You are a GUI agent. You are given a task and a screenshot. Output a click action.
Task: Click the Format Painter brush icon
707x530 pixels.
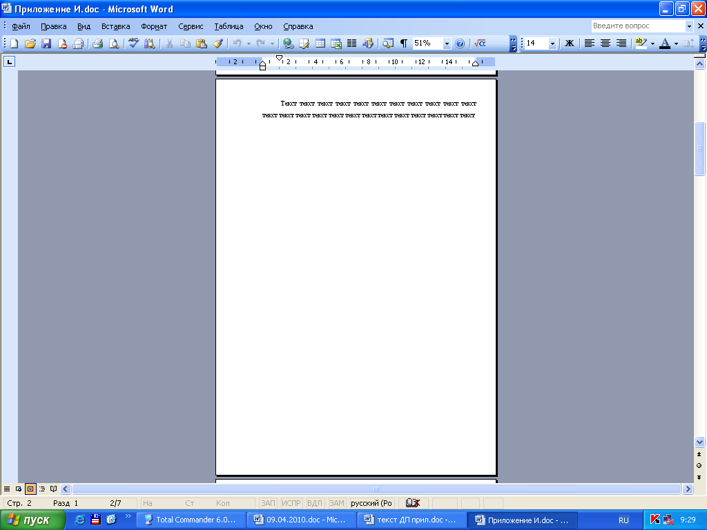tap(217, 43)
